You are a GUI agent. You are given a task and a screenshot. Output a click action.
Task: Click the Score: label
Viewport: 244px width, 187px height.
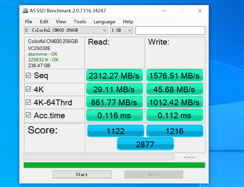43,130
